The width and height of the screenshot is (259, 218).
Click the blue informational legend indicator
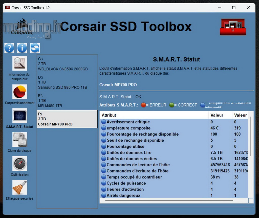203,105
